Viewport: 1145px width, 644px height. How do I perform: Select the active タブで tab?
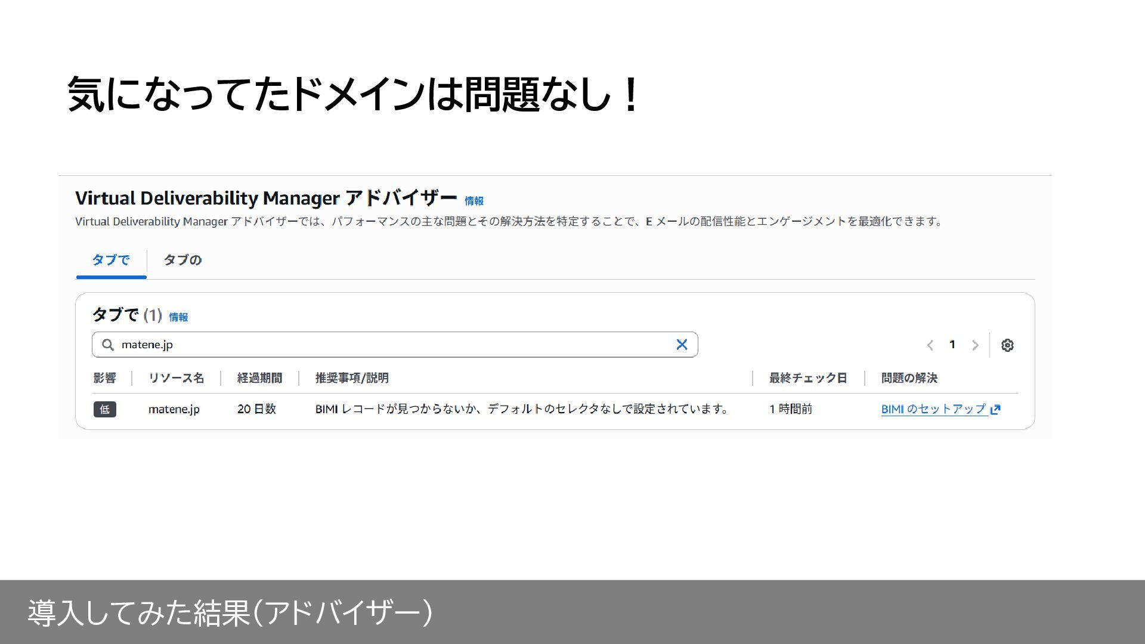pyautogui.click(x=111, y=260)
